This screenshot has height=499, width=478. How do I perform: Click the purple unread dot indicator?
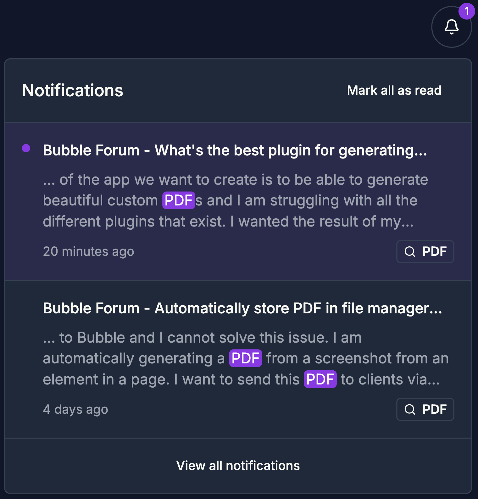pyautogui.click(x=26, y=148)
